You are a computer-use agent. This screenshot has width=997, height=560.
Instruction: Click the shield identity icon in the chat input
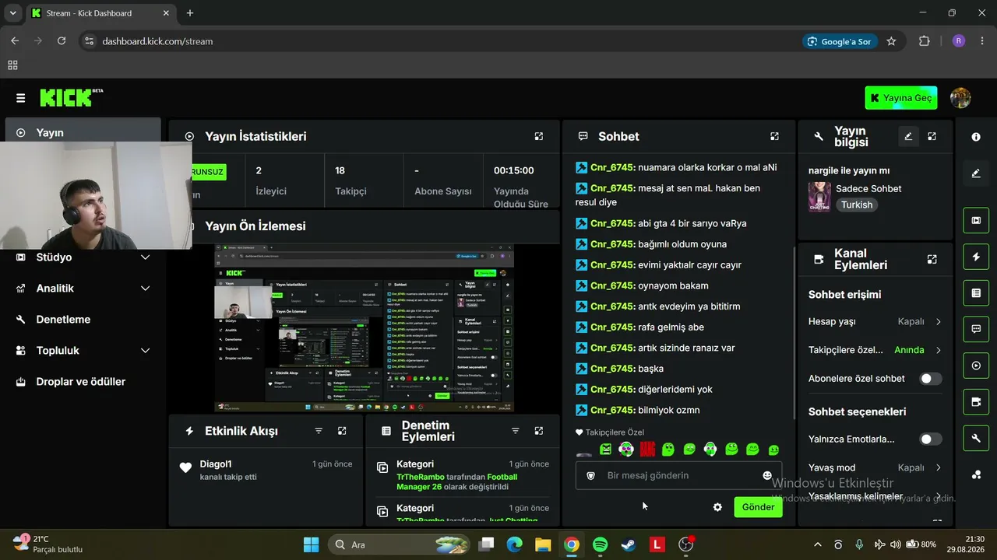pyautogui.click(x=590, y=475)
